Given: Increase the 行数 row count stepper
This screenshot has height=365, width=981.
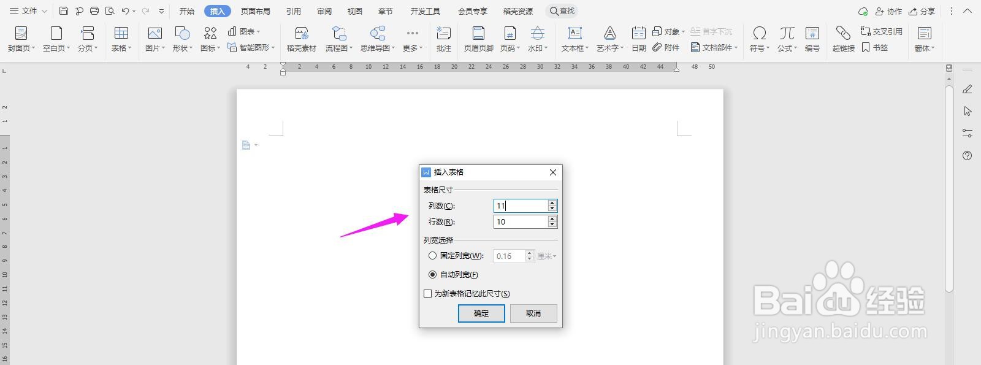Looking at the screenshot, I should pyautogui.click(x=552, y=219).
